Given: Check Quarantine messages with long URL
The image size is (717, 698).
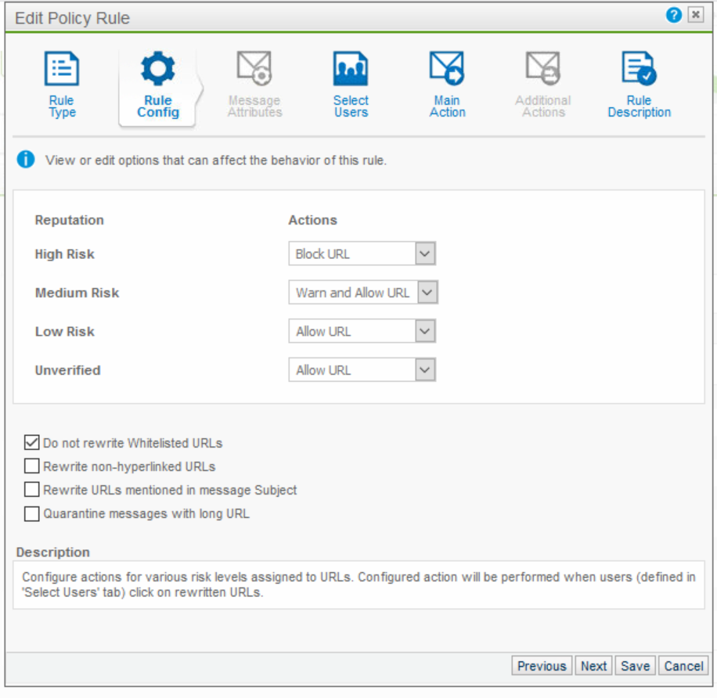Looking at the screenshot, I should tap(31, 514).
